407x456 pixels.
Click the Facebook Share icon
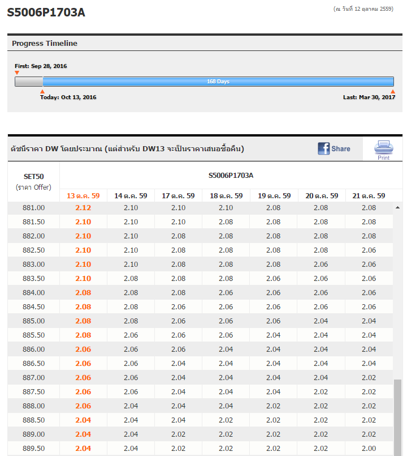pos(323,148)
